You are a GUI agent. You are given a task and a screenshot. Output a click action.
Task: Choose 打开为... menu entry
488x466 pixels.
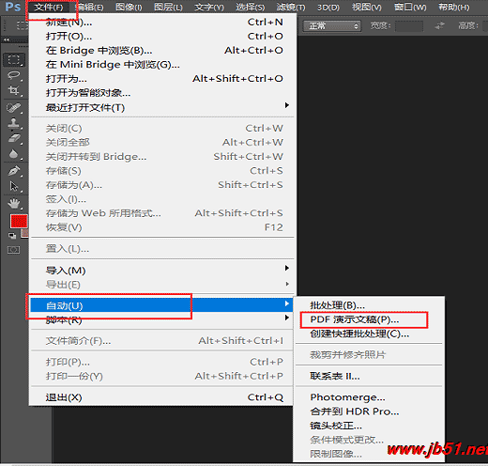pos(162,79)
